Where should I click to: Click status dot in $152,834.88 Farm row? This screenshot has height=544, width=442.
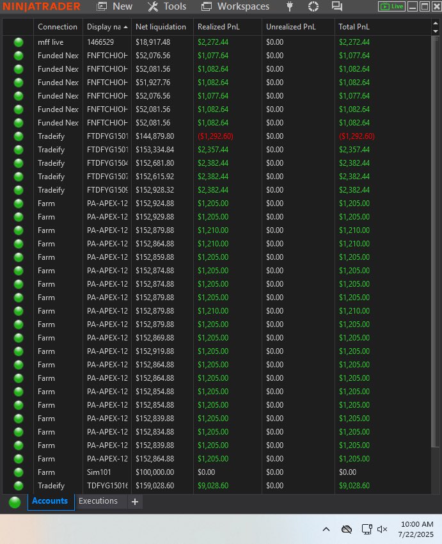coord(19,432)
